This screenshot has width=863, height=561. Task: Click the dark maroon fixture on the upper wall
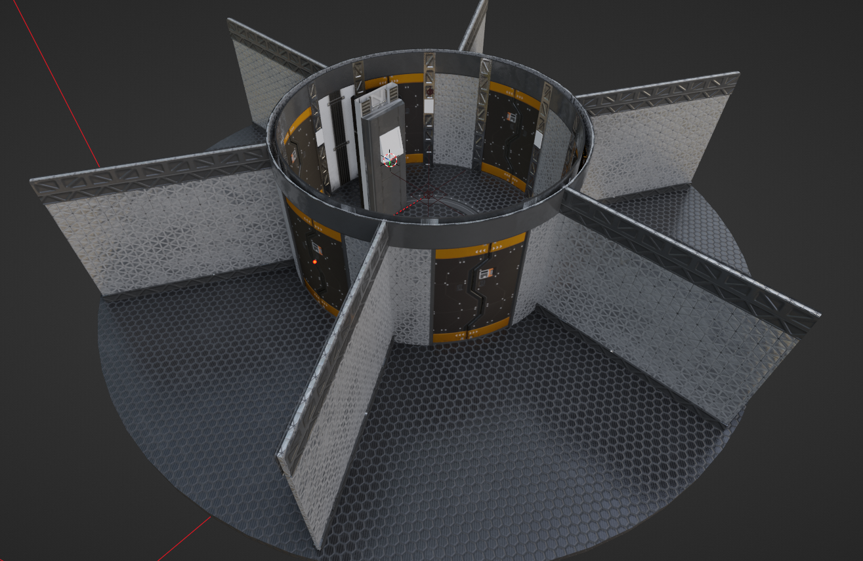point(430,90)
